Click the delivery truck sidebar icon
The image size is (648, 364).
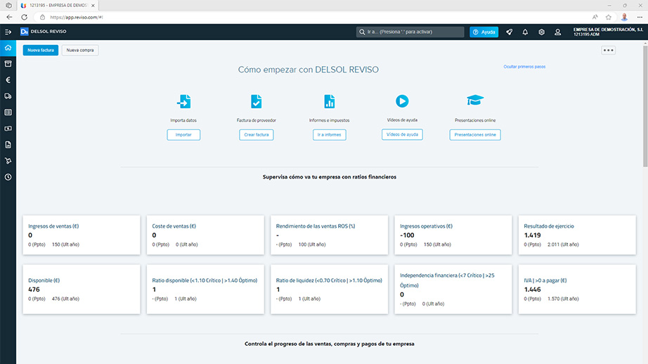click(x=8, y=96)
